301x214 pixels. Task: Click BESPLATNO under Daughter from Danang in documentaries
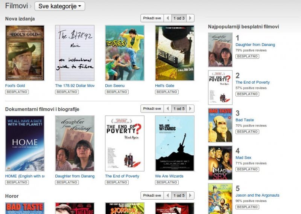(x=67, y=182)
